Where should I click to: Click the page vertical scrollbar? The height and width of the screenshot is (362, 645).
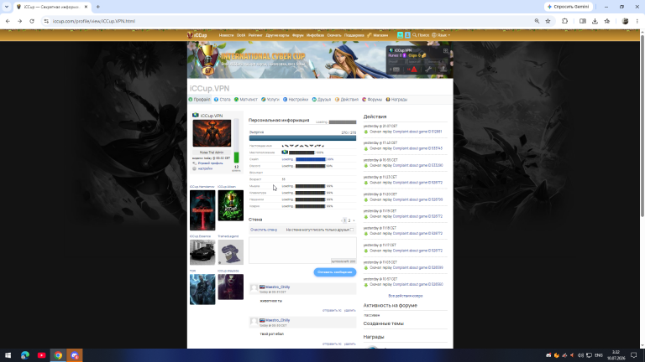click(x=642, y=127)
